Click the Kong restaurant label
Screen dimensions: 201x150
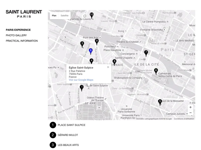121,31
